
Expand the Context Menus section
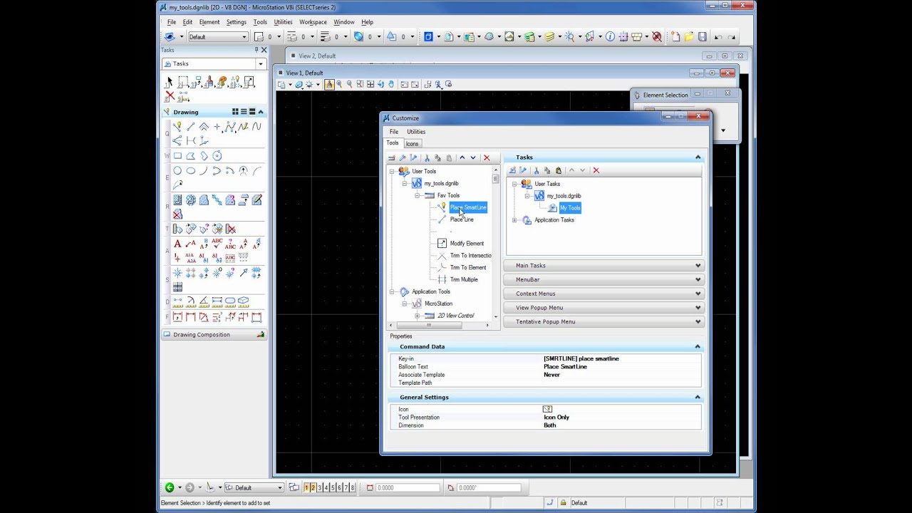coord(605,294)
